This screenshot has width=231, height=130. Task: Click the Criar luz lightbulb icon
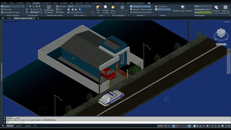click(98, 7)
